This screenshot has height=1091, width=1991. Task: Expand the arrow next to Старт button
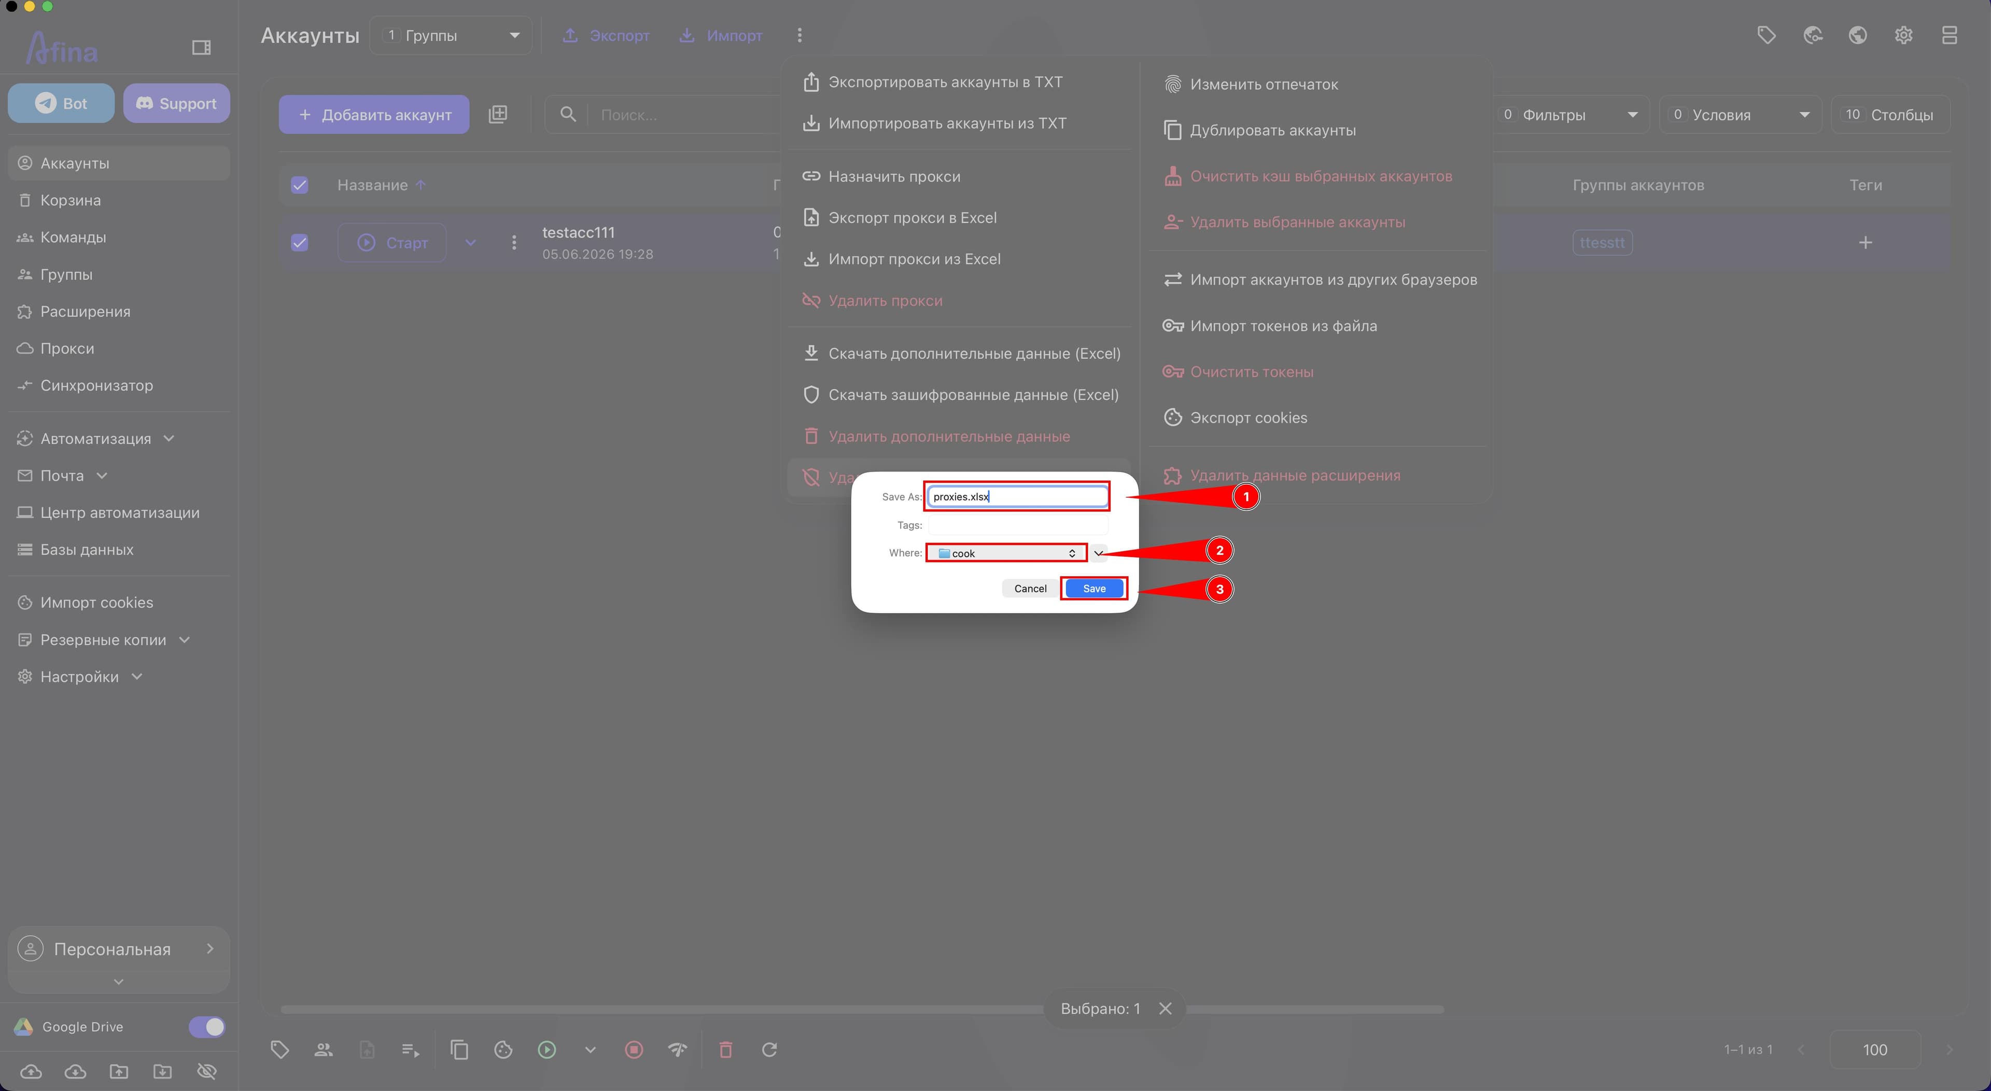(471, 243)
